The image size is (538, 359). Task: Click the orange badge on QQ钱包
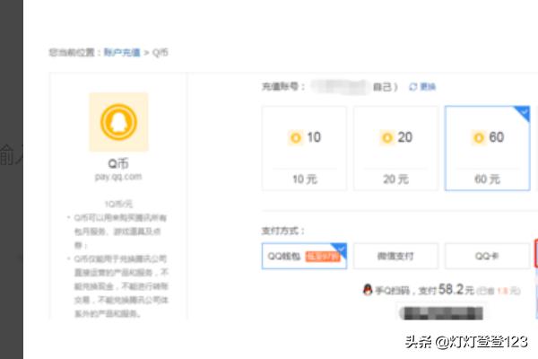point(323,257)
